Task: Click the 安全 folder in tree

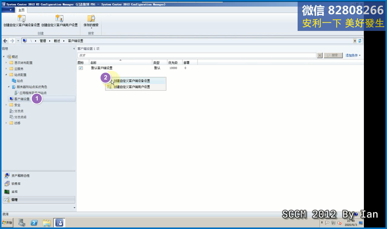Action: tap(15, 105)
